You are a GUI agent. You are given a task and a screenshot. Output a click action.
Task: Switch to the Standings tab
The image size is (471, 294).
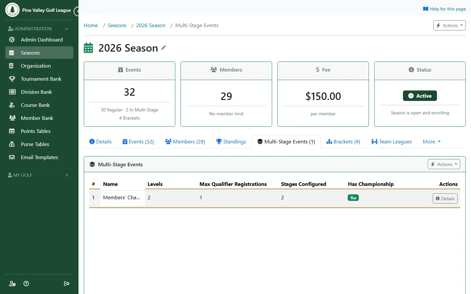tap(231, 141)
